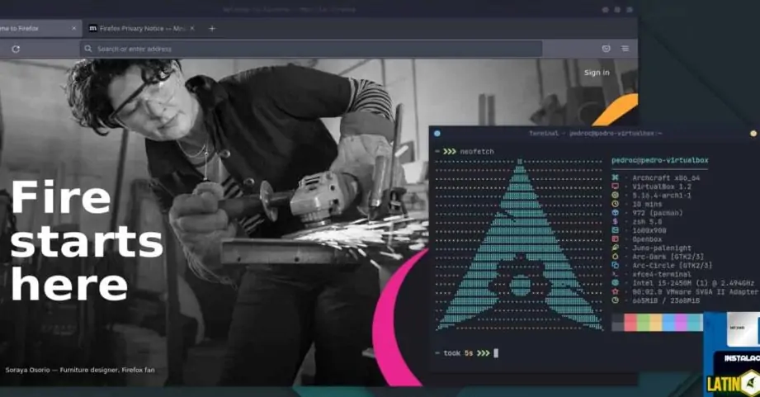Viewport: 760px width, 397px height.
Task: Click the yellow color block in neofetch palette
Action: click(656, 323)
